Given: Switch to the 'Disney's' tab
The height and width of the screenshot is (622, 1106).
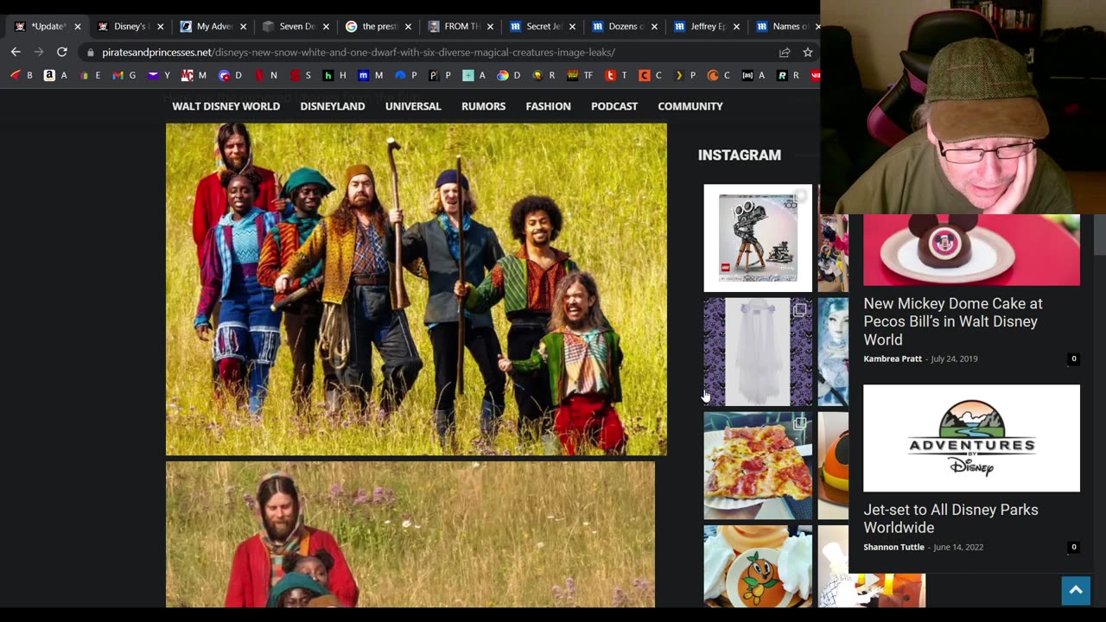Looking at the screenshot, I should point(130,27).
